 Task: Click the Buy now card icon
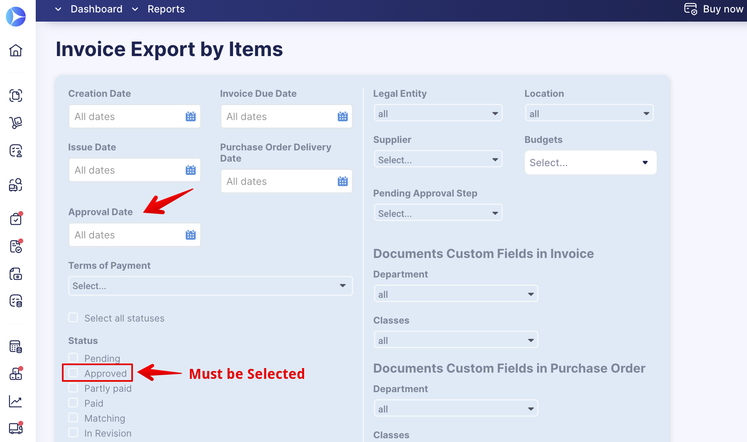[x=690, y=9]
